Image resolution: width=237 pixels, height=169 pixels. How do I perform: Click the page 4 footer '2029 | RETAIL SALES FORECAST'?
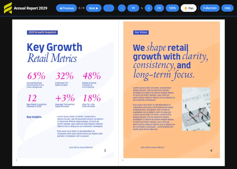(152, 147)
